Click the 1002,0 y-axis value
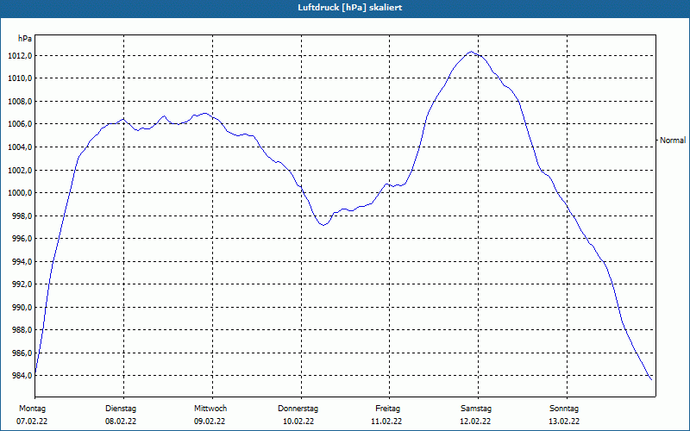Viewport: 690px width, 431px height. tap(20, 170)
